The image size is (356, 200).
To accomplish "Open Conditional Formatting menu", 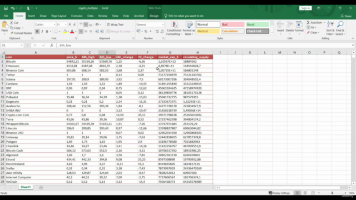I will click(174, 28).
